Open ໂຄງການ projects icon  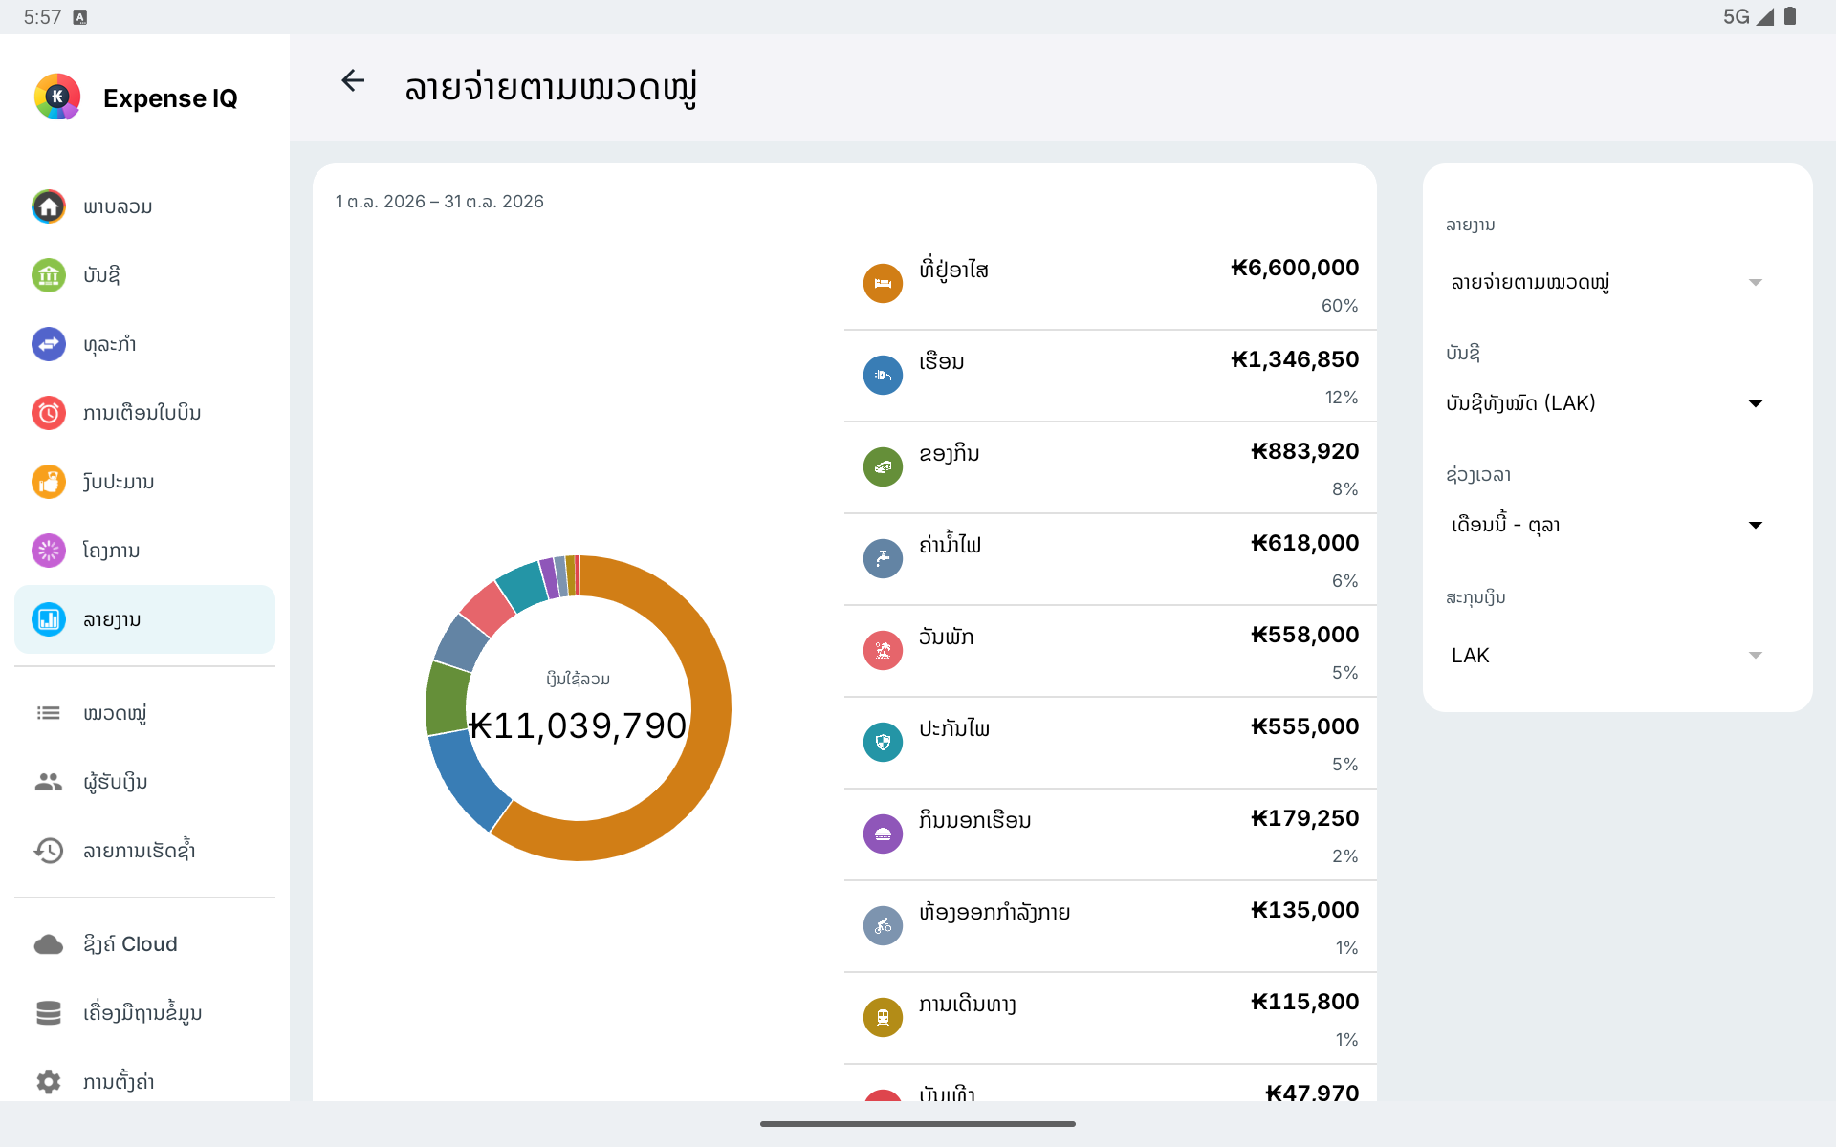pos(49,551)
